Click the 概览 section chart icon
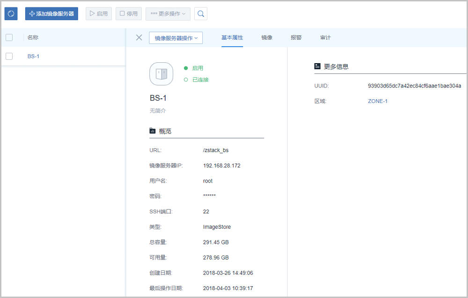This screenshot has width=468, height=298. point(153,131)
